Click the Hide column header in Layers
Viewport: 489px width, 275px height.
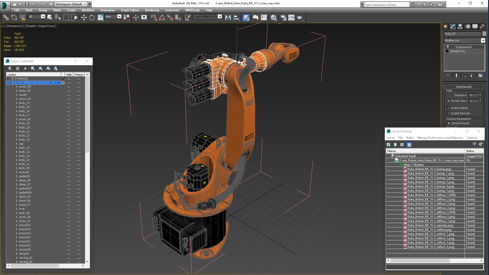point(69,74)
